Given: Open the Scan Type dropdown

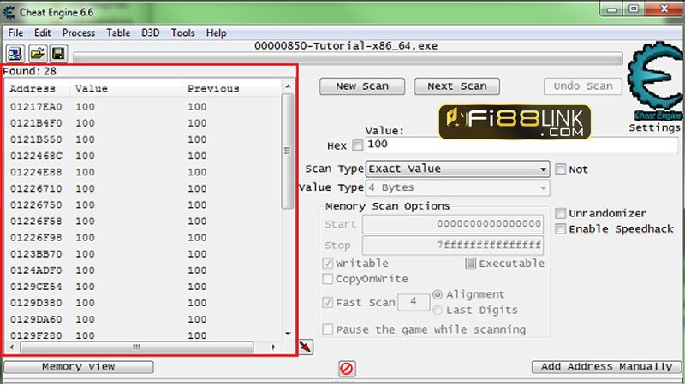Looking at the screenshot, I should 457,169.
